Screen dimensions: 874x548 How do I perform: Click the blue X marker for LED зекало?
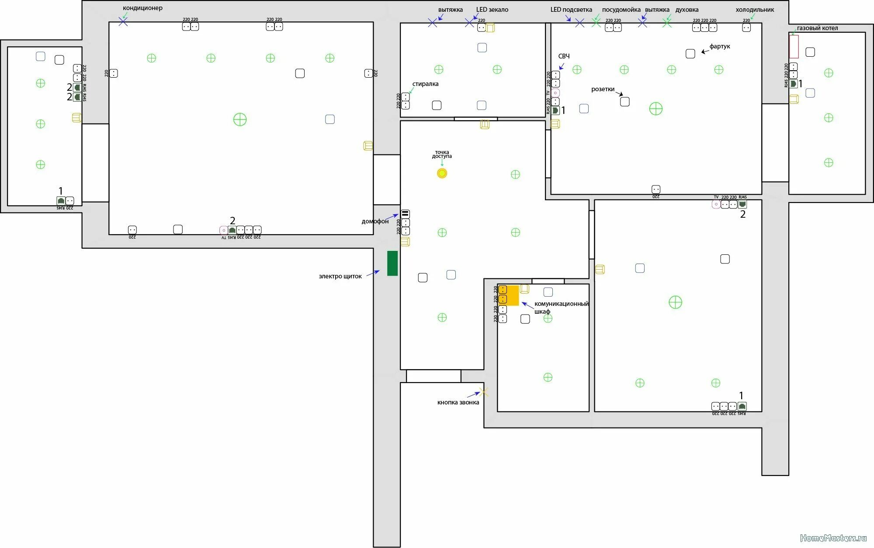coord(469,23)
